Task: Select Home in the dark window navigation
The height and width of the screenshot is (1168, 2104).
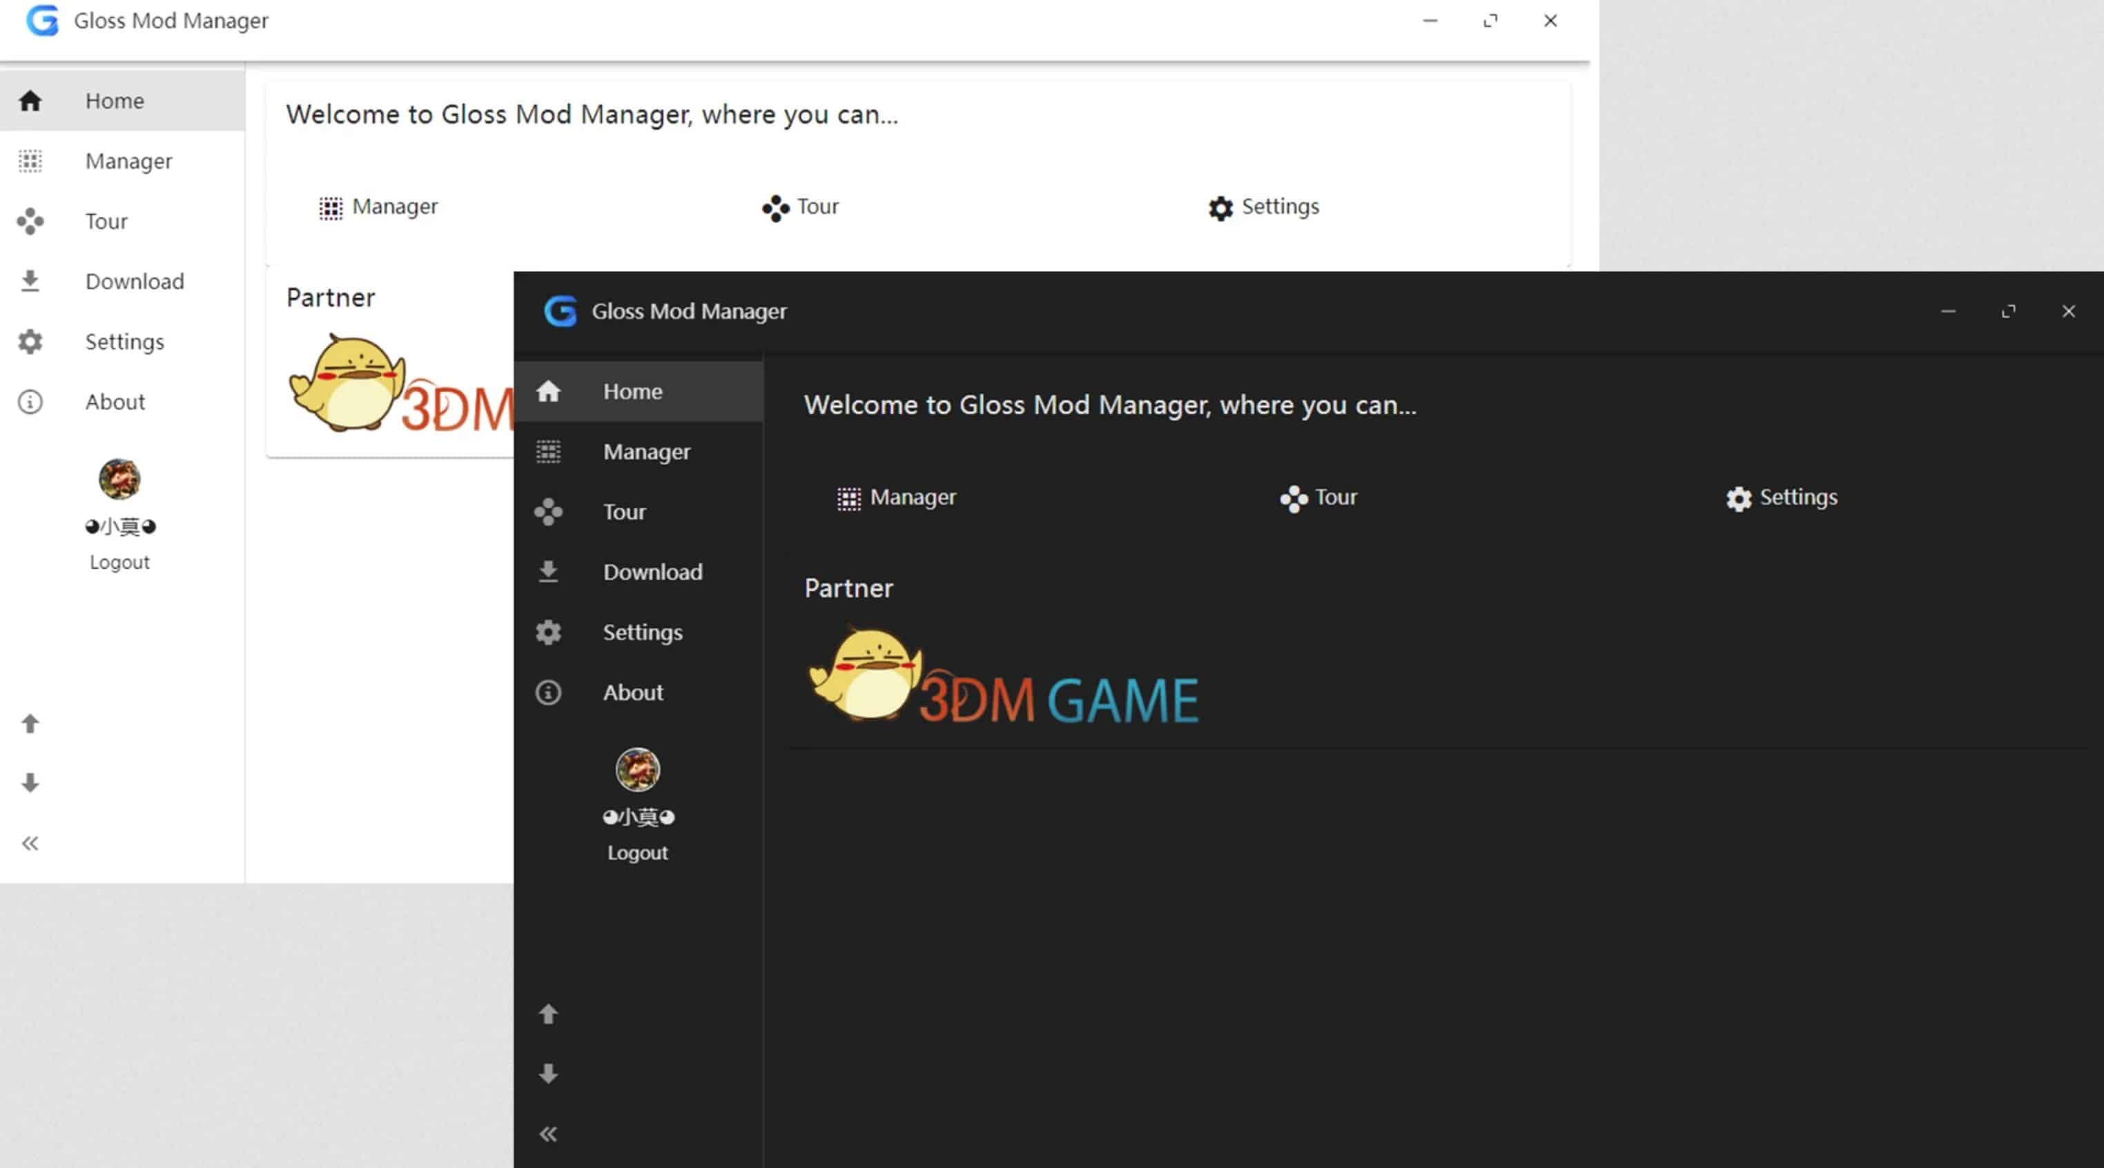Action: click(x=632, y=391)
